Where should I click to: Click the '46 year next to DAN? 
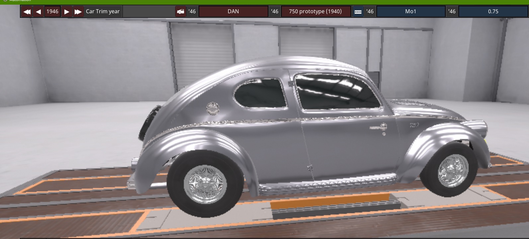(x=192, y=12)
